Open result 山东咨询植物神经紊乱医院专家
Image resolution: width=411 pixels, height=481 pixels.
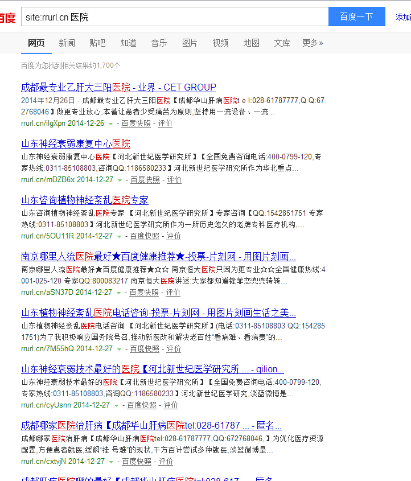tap(85, 200)
